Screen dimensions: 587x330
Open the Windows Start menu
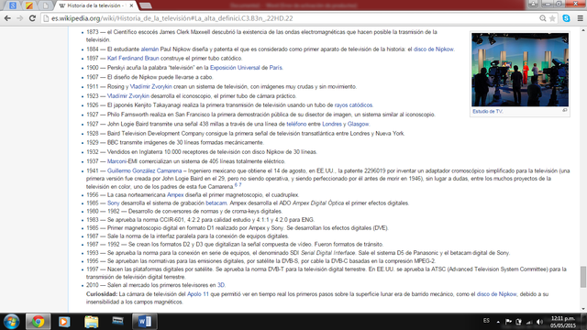coord(12,322)
